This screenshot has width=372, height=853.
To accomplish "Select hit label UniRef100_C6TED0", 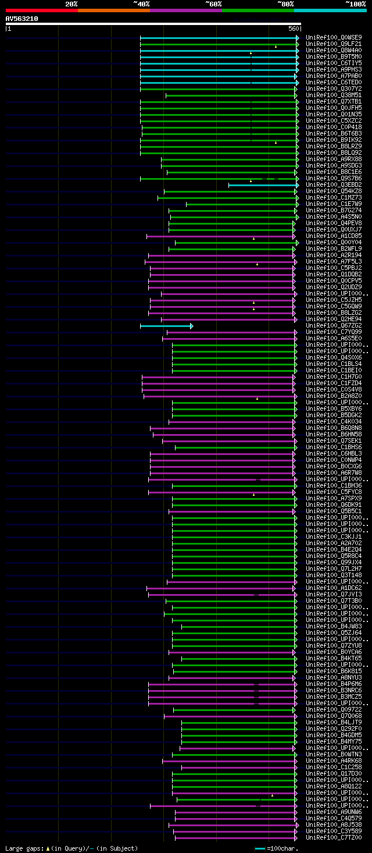I will coord(334,82).
